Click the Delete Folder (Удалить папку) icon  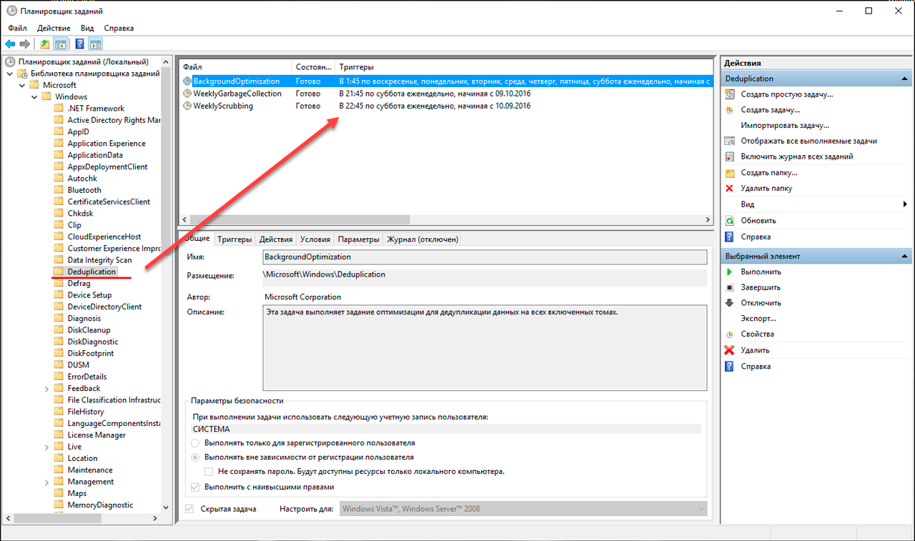(729, 189)
